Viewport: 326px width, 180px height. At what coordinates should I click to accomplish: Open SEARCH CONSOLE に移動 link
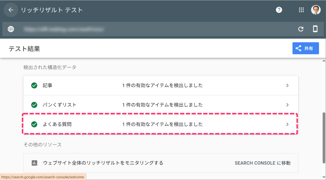(262, 163)
